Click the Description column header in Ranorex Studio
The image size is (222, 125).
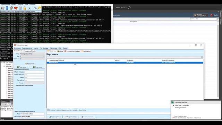(133, 22)
